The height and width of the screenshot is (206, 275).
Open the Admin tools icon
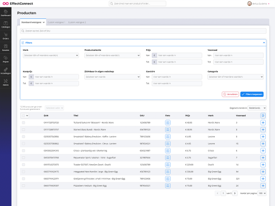6,82
